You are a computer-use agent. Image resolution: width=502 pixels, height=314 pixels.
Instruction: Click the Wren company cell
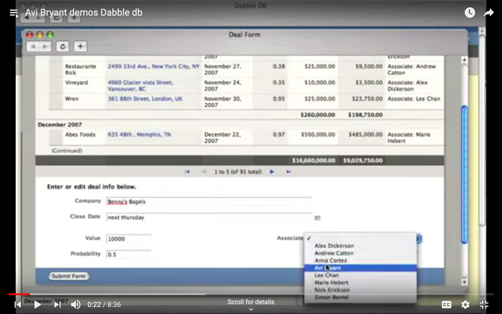click(x=71, y=99)
